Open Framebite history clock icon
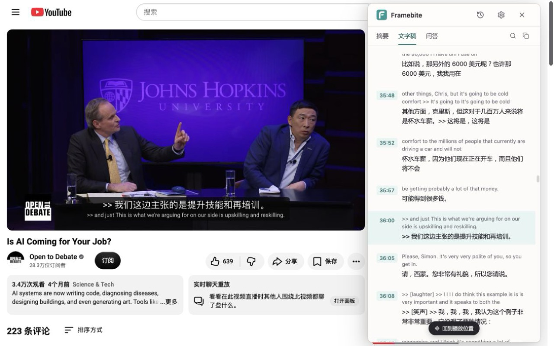Viewport: 554px width, 346px height. click(480, 15)
